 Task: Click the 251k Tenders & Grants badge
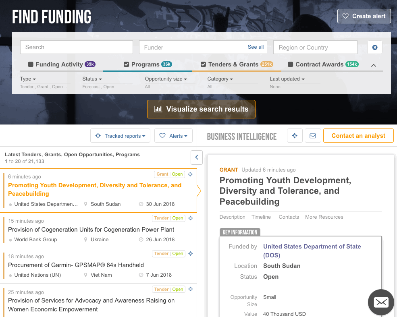pos(266,64)
